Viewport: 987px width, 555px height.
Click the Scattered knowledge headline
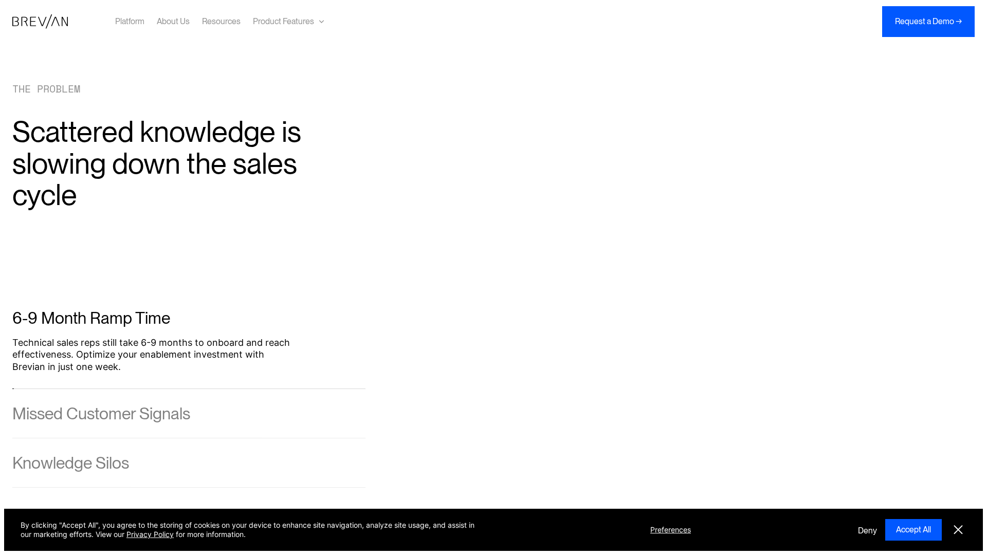(x=156, y=163)
